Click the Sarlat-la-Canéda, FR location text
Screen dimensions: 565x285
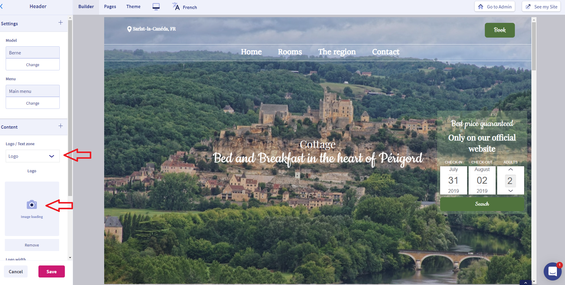pos(154,29)
